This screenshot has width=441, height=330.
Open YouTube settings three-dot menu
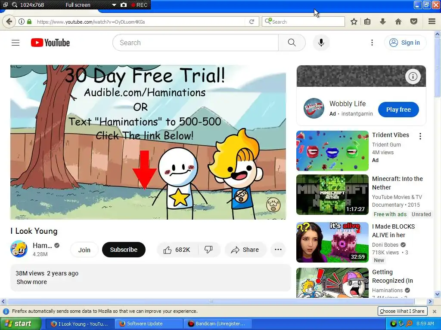point(372,43)
